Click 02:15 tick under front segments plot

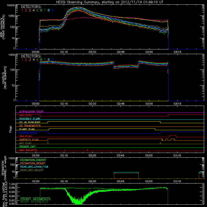[x=64, y=52]
